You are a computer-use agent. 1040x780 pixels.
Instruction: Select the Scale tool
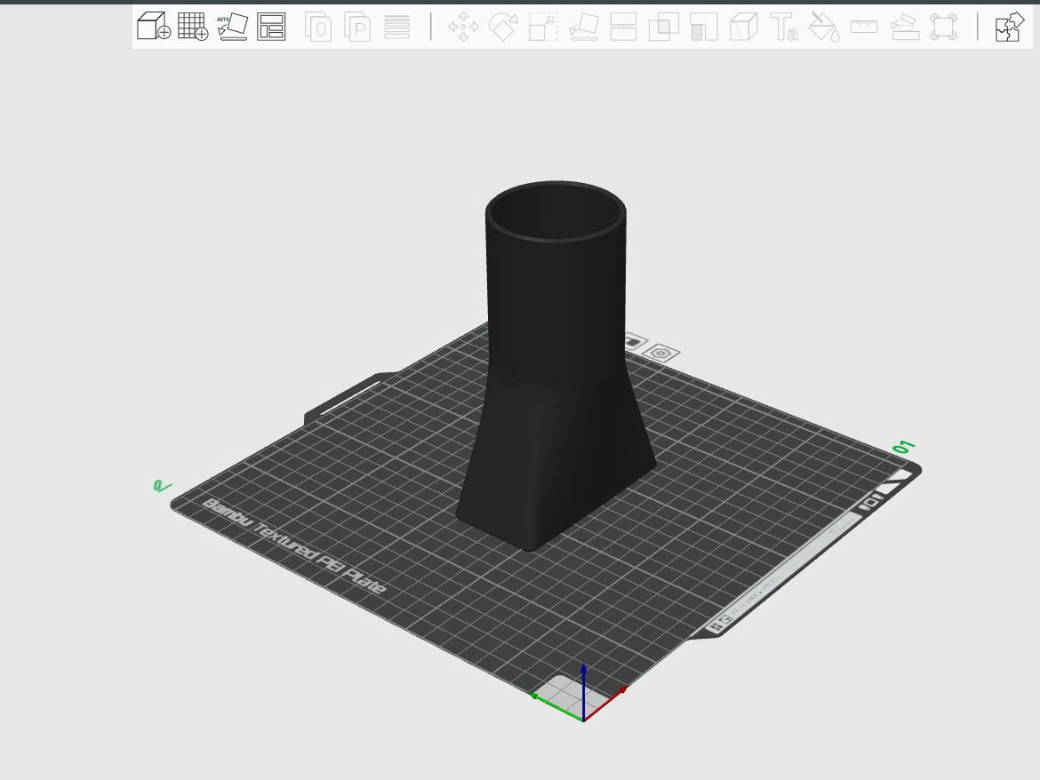[543, 27]
